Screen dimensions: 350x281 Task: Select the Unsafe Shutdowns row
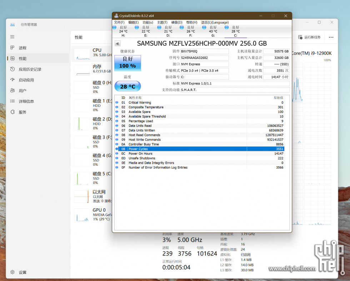pyautogui.click(x=199, y=158)
